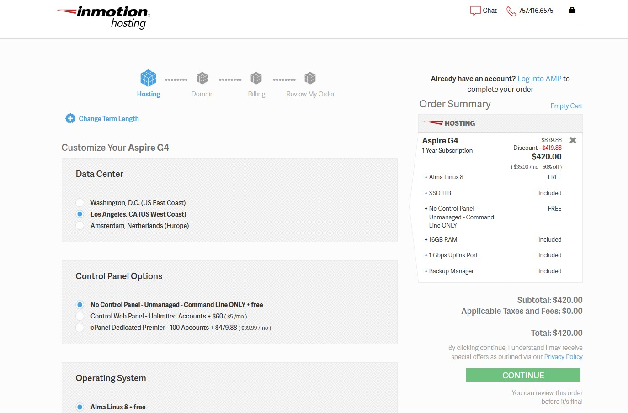Screen dimensions: 628x413
Task: Go to the Review My Order step
Action: [310, 94]
